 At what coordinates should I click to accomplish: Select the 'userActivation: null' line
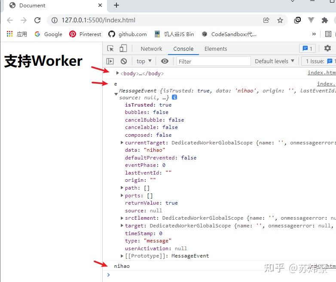(156, 248)
